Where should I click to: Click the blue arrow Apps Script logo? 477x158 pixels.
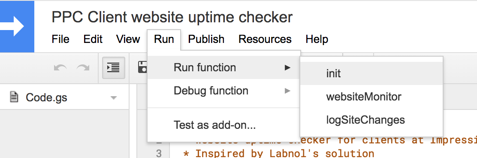[x=17, y=26]
